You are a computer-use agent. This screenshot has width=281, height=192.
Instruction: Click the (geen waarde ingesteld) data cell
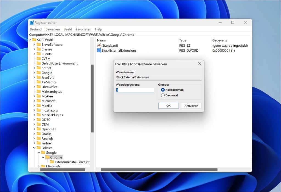(x=230, y=46)
